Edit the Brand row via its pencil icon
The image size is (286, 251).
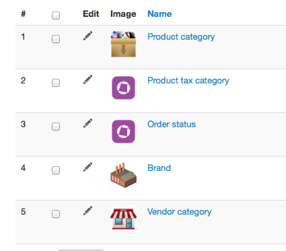click(87, 167)
